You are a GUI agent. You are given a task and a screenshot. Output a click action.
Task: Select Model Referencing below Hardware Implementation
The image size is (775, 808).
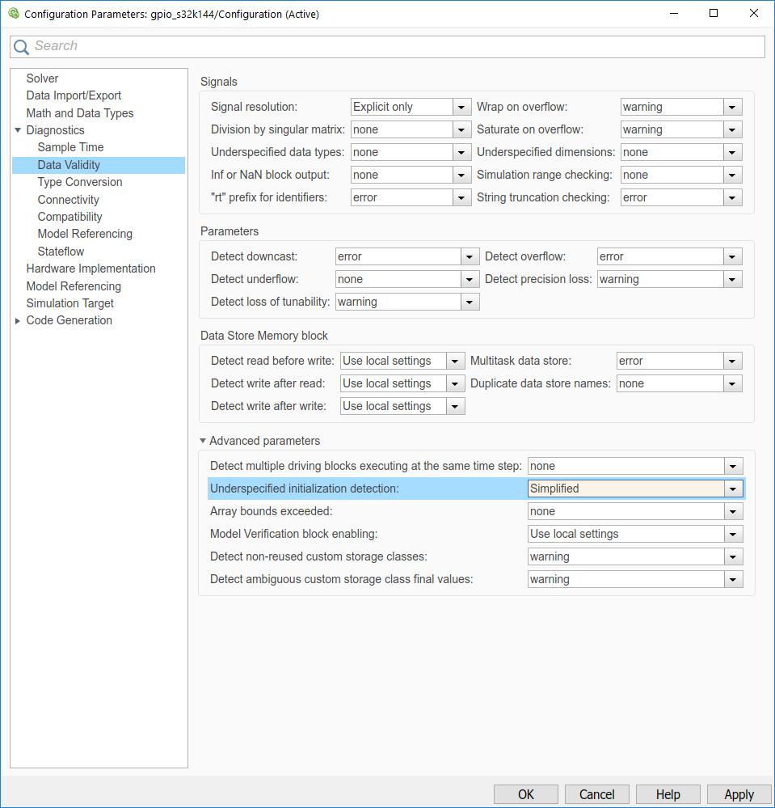pos(74,286)
